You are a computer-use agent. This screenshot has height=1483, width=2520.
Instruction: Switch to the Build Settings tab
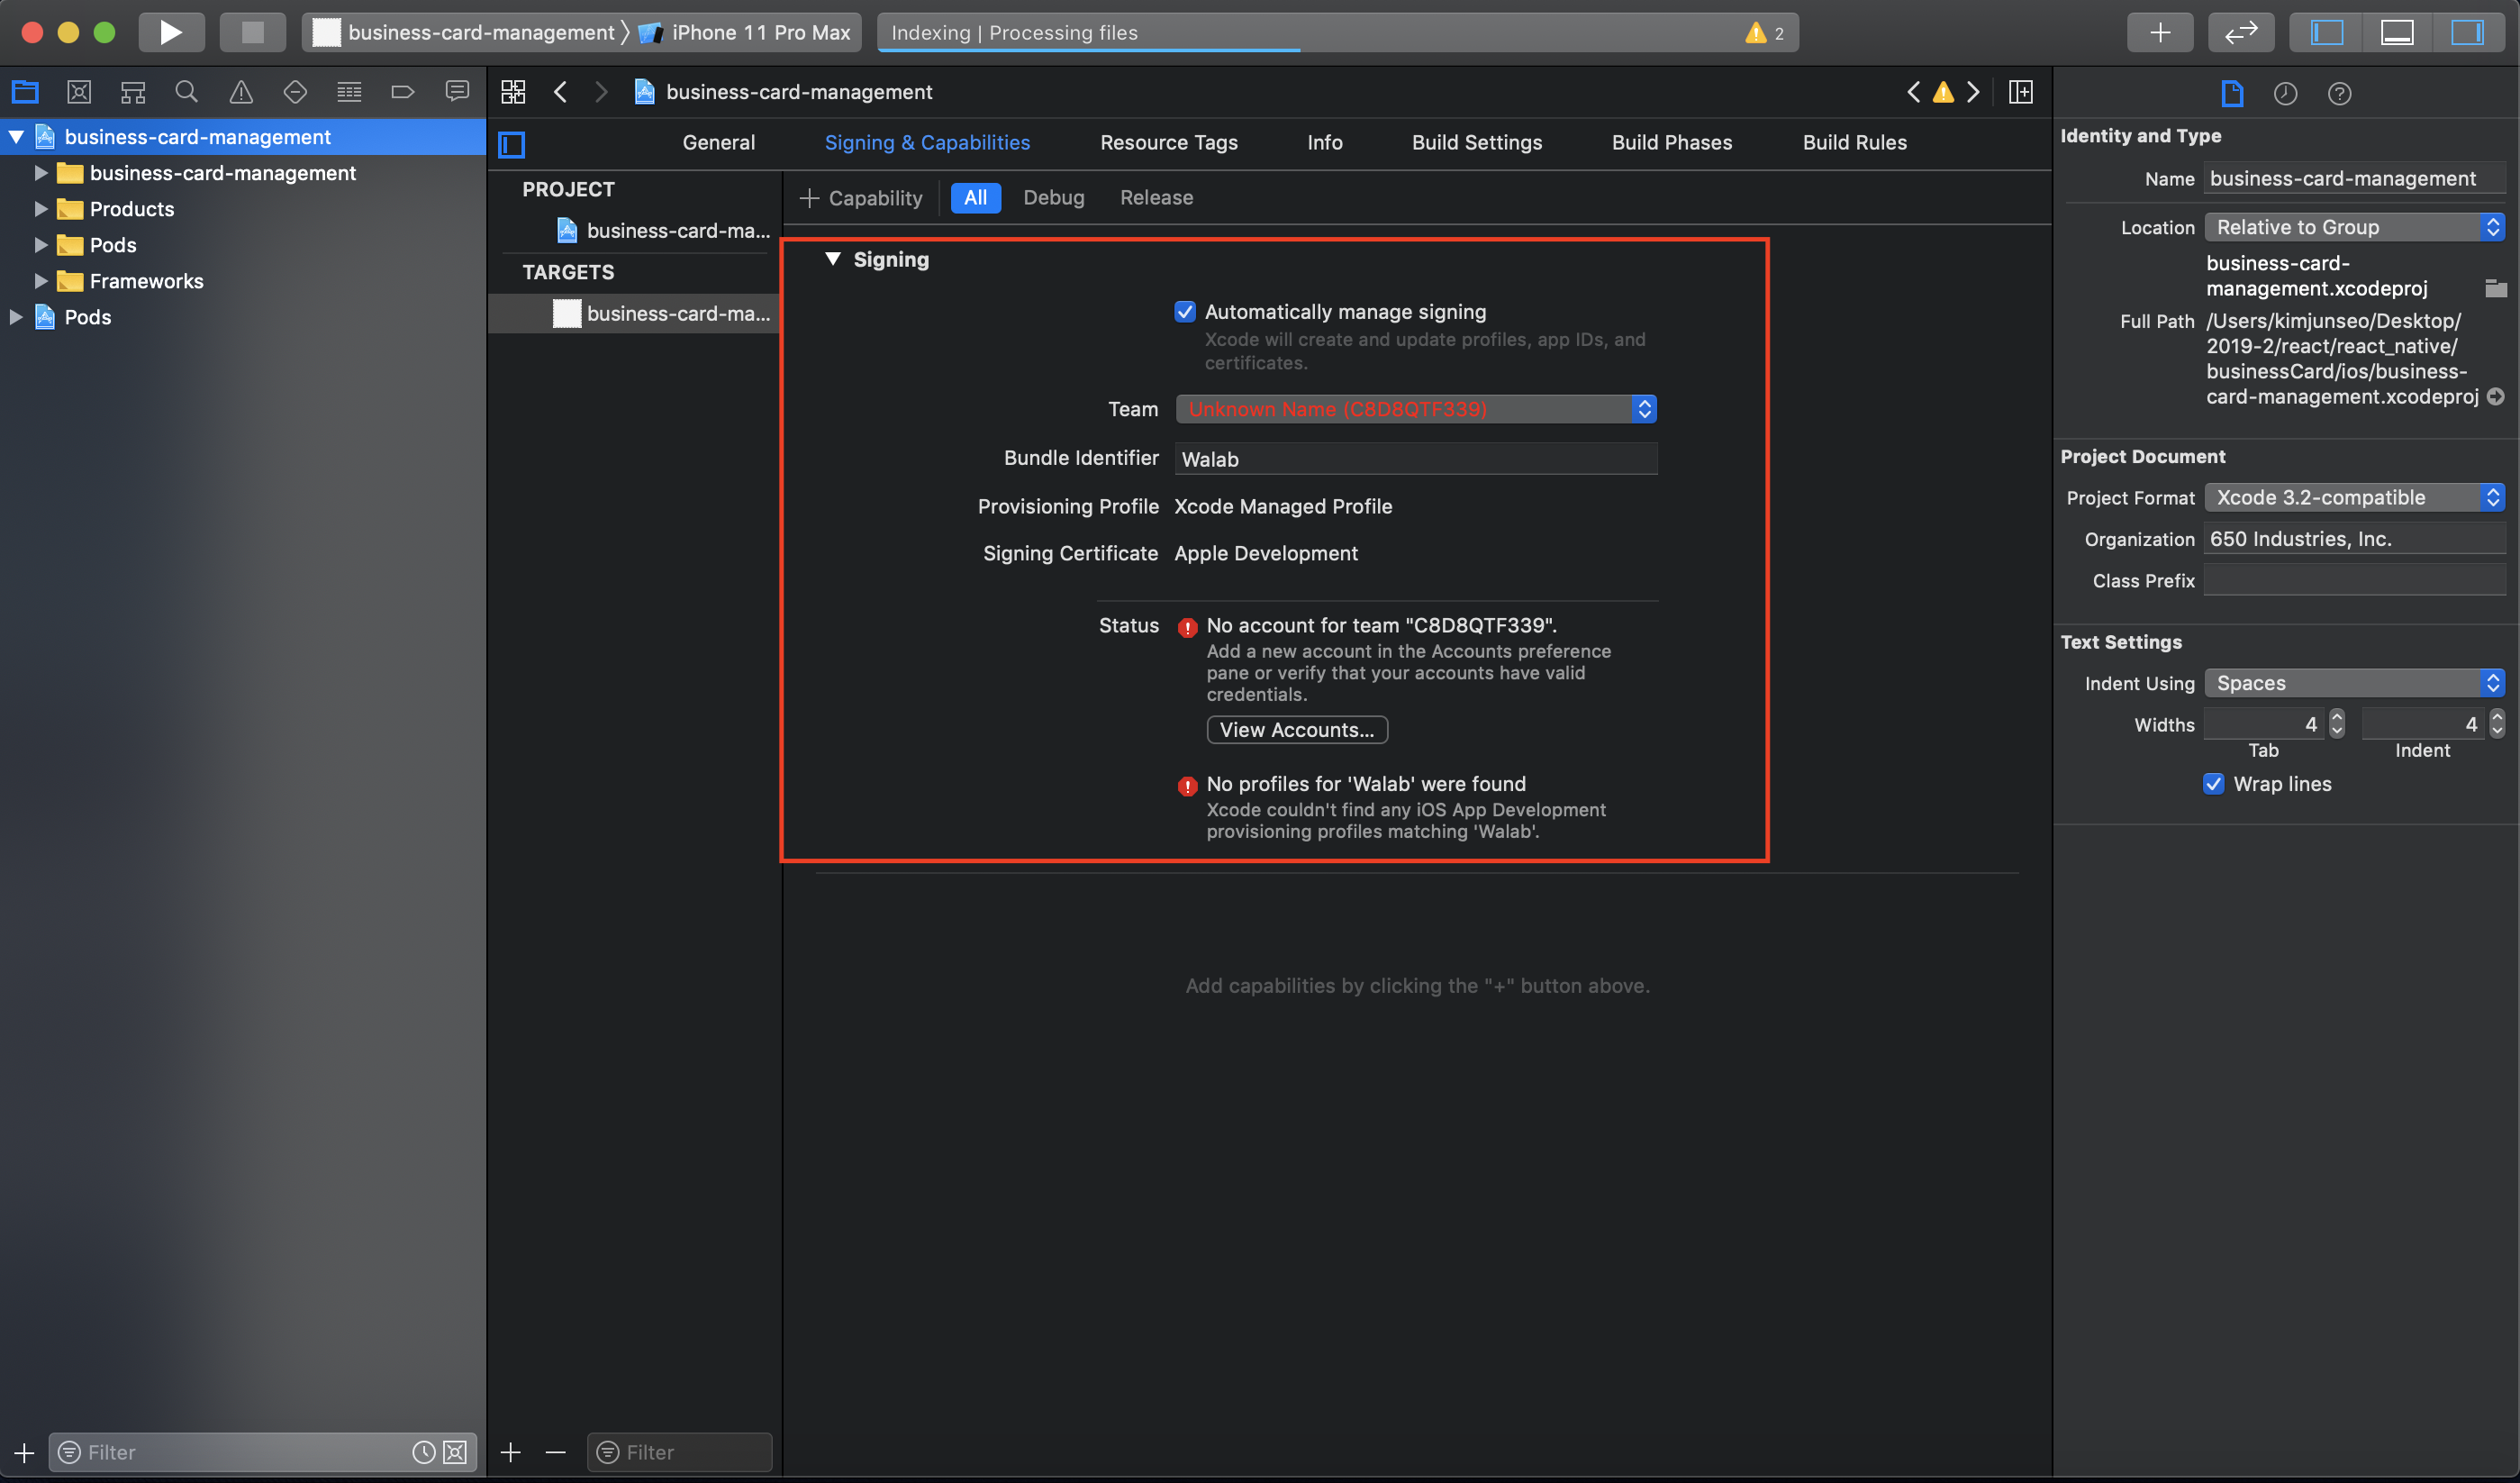[x=1477, y=142]
